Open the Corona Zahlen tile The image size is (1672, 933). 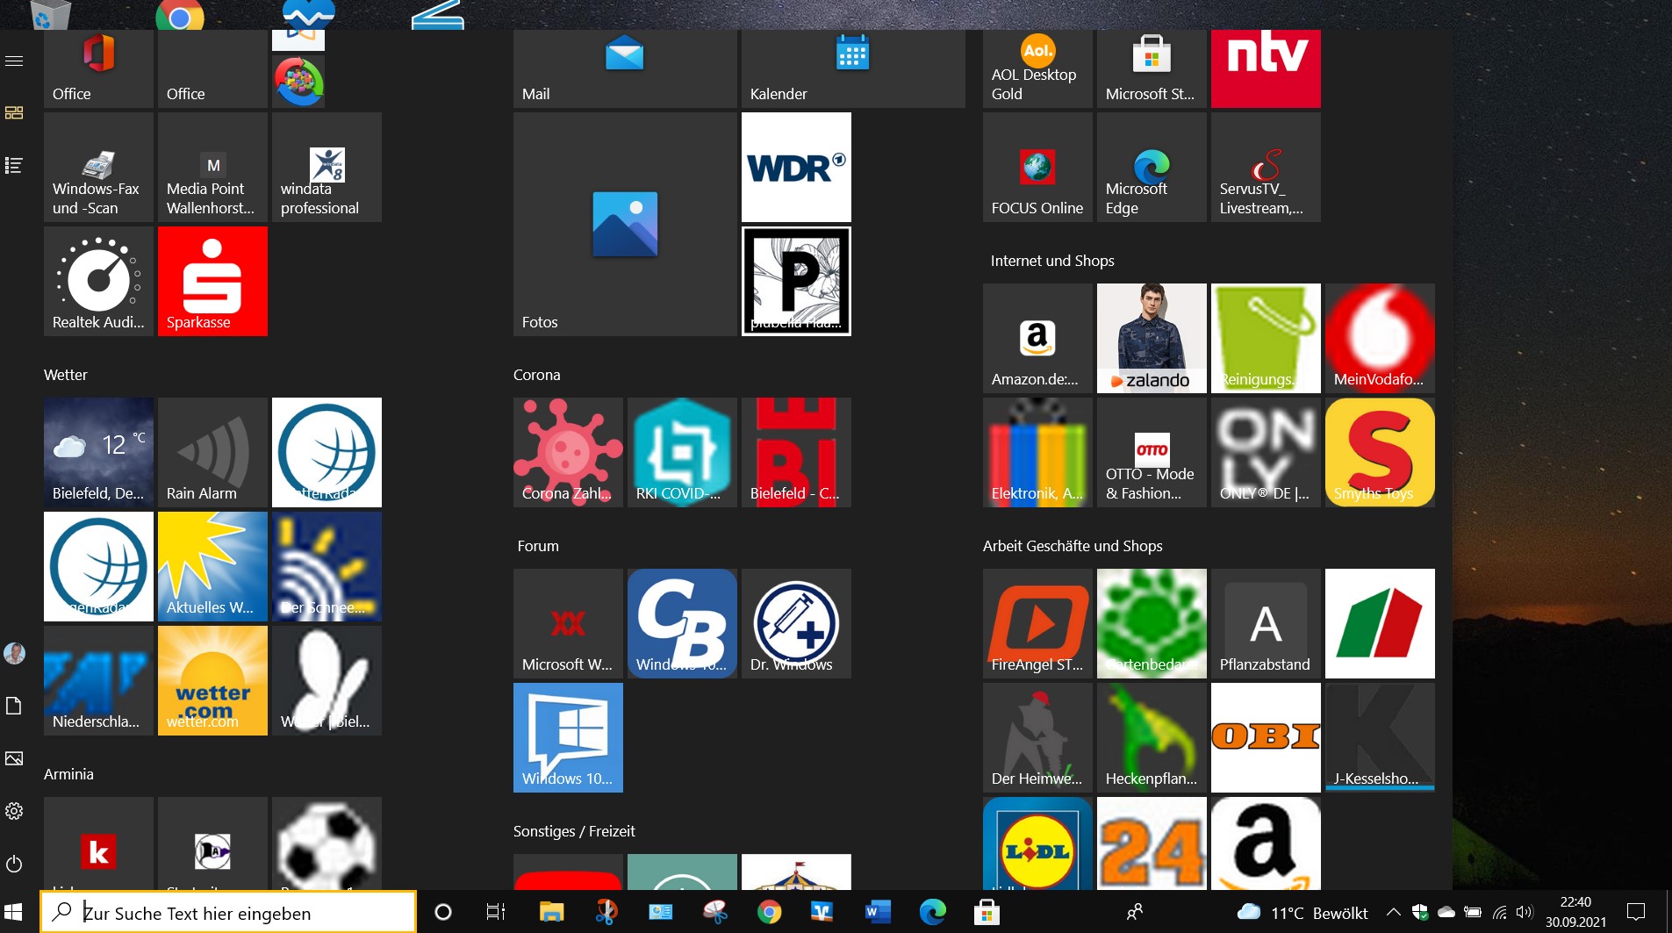[x=568, y=452]
